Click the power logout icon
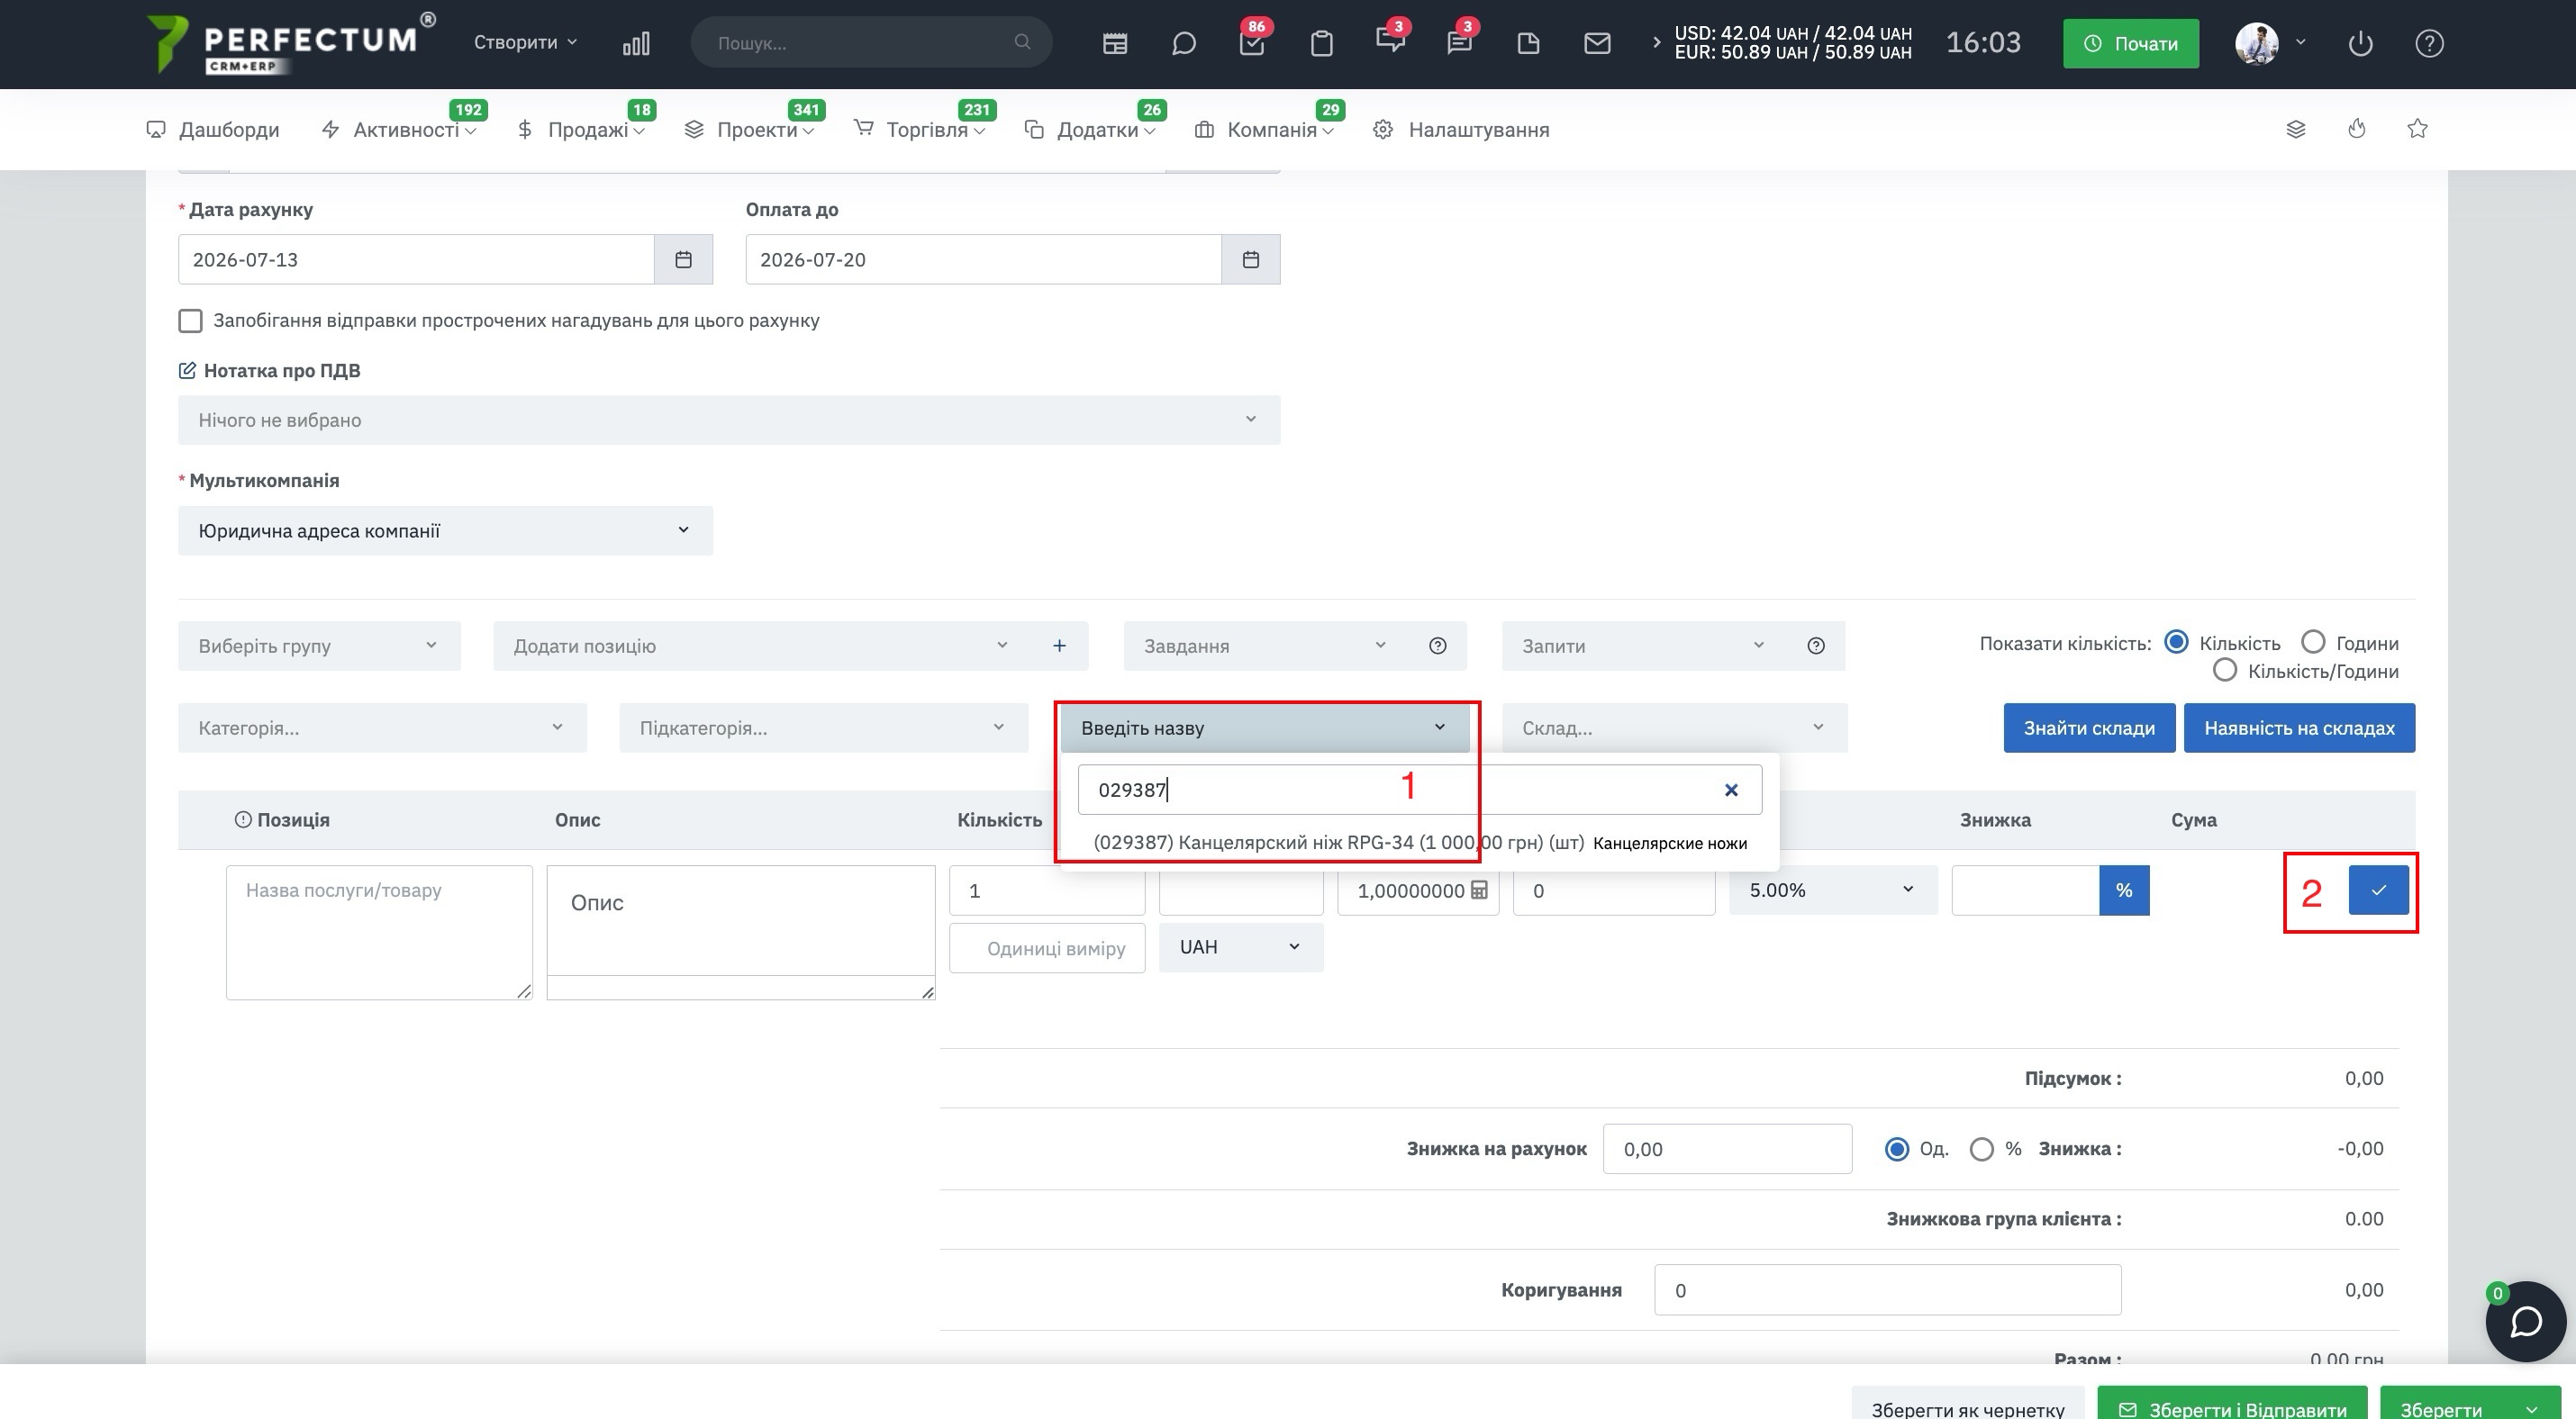The height and width of the screenshot is (1419, 2576). (x=2360, y=43)
